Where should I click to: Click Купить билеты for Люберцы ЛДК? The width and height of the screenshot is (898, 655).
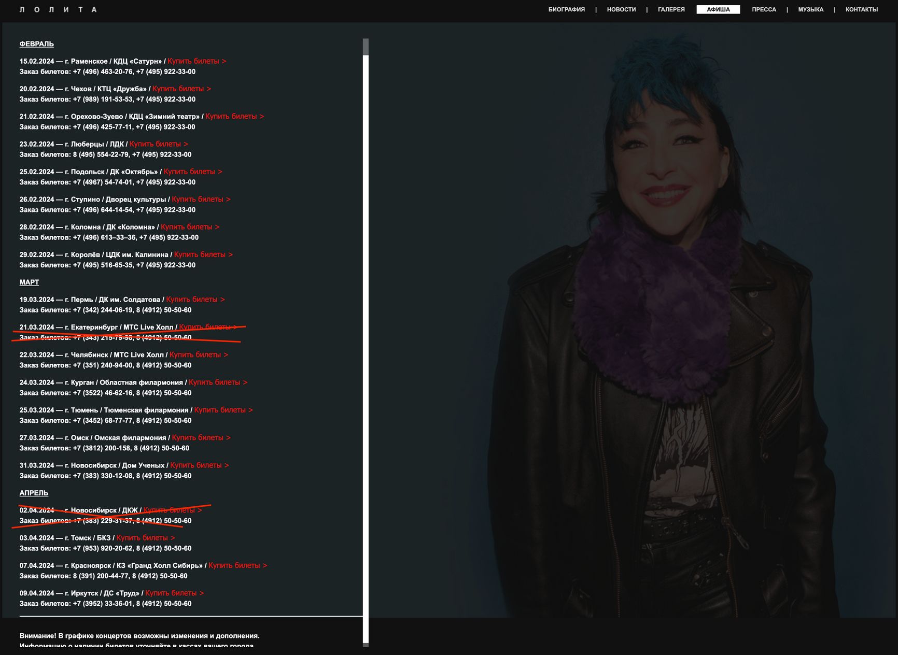[159, 144]
